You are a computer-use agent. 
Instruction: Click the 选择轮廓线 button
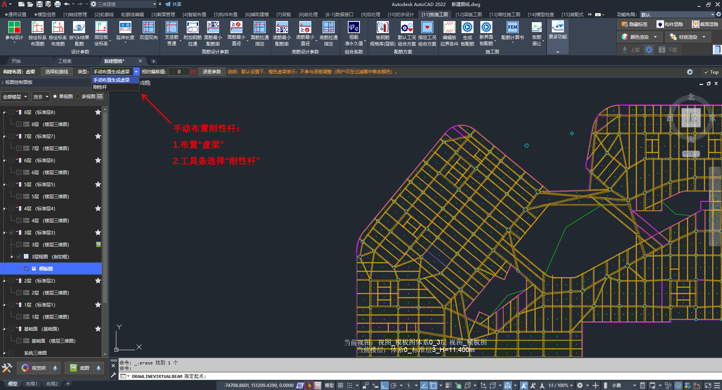pos(57,72)
